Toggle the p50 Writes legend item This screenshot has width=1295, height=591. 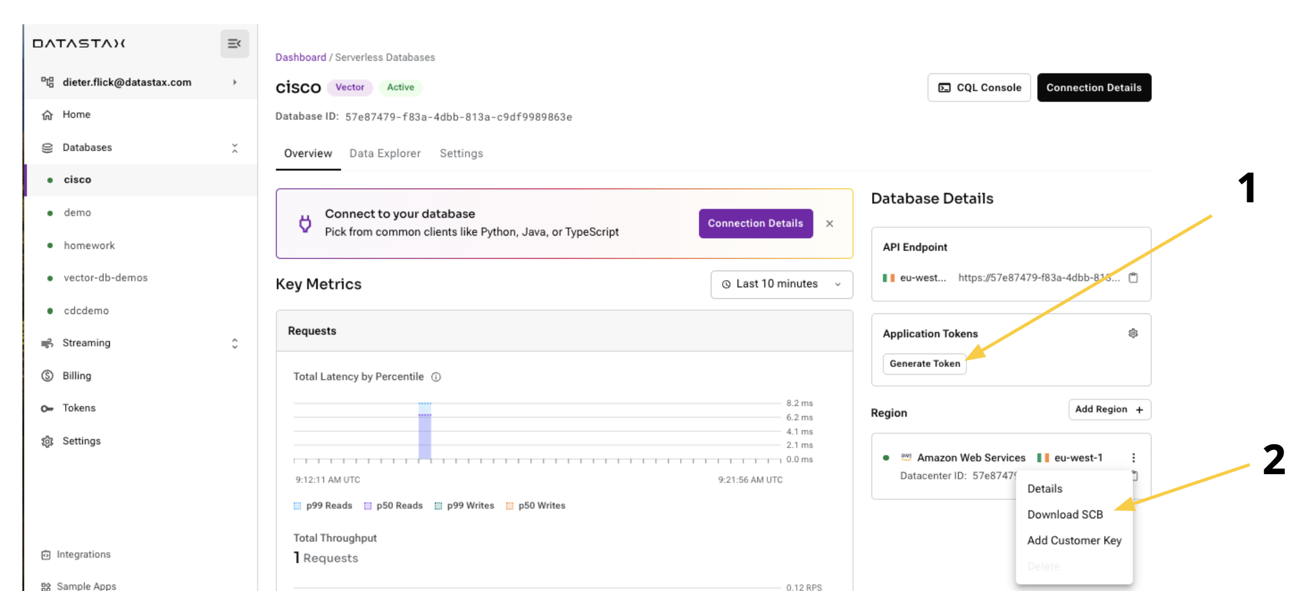[x=535, y=505]
